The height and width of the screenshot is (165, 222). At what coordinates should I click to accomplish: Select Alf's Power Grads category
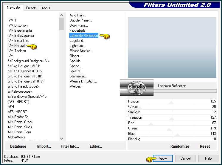point(20,122)
